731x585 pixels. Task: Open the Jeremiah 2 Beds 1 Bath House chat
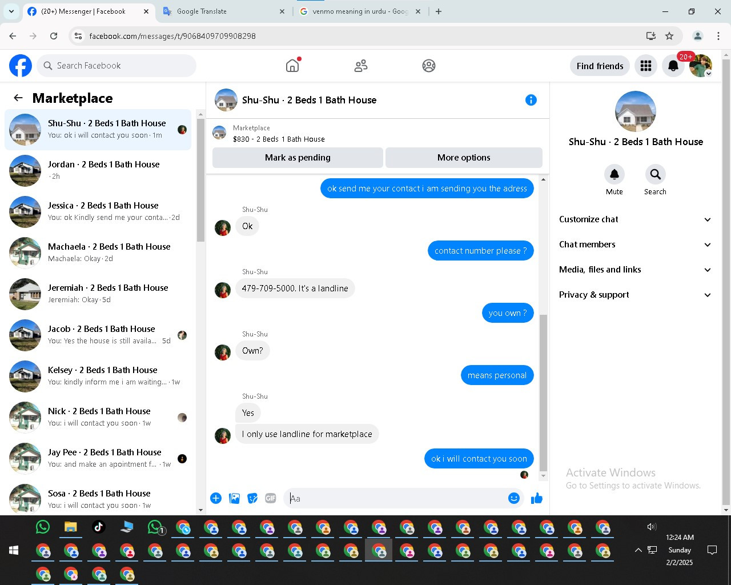tap(98, 294)
